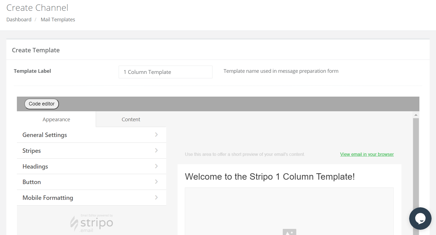
Task: Switch to the Appearance tab
Action: [56, 119]
